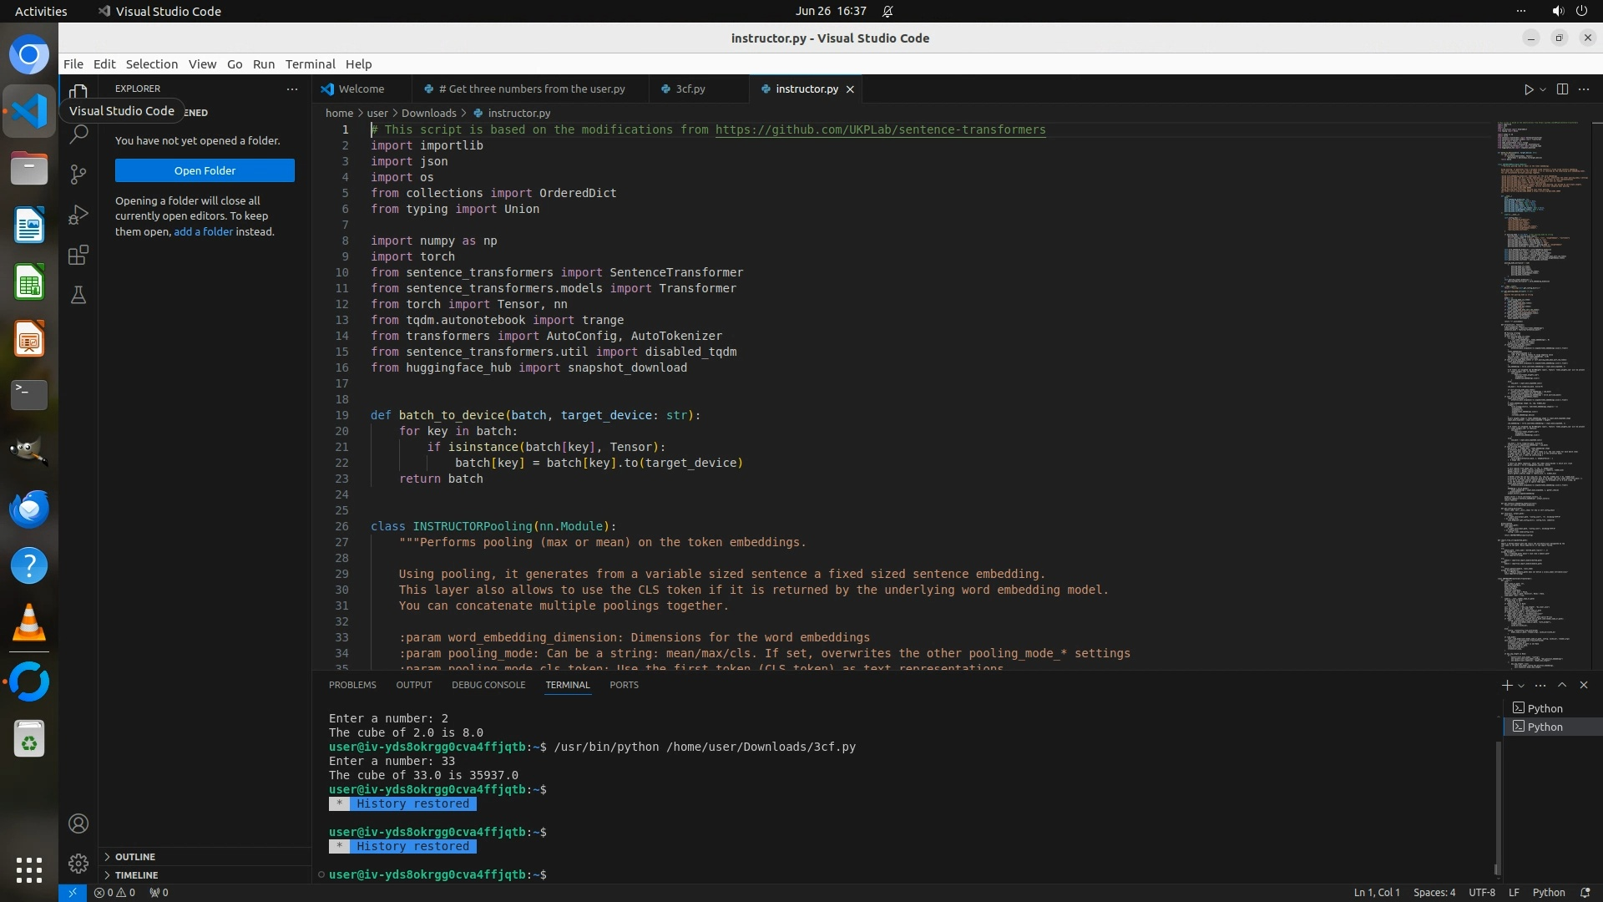Viewport: 1603px width, 902px height.
Task: Expand the Timeline section
Action: (136, 875)
